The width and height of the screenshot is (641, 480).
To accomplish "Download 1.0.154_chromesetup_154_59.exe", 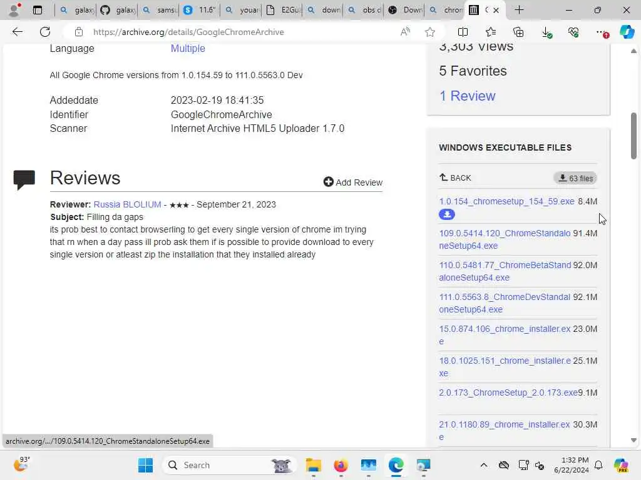I will coord(506,201).
